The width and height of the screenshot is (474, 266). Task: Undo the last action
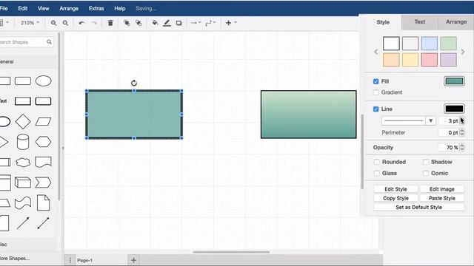pos(81,23)
